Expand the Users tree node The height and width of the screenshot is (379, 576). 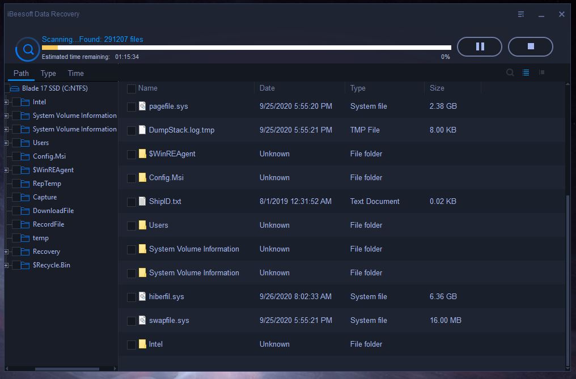coord(6,143)
